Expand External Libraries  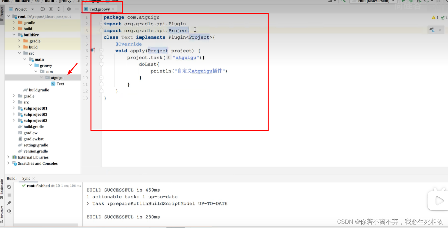pyautogui.click(x=8, y=157)
